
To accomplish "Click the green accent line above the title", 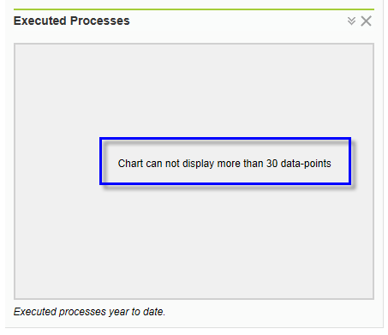I will coord(194,9).
